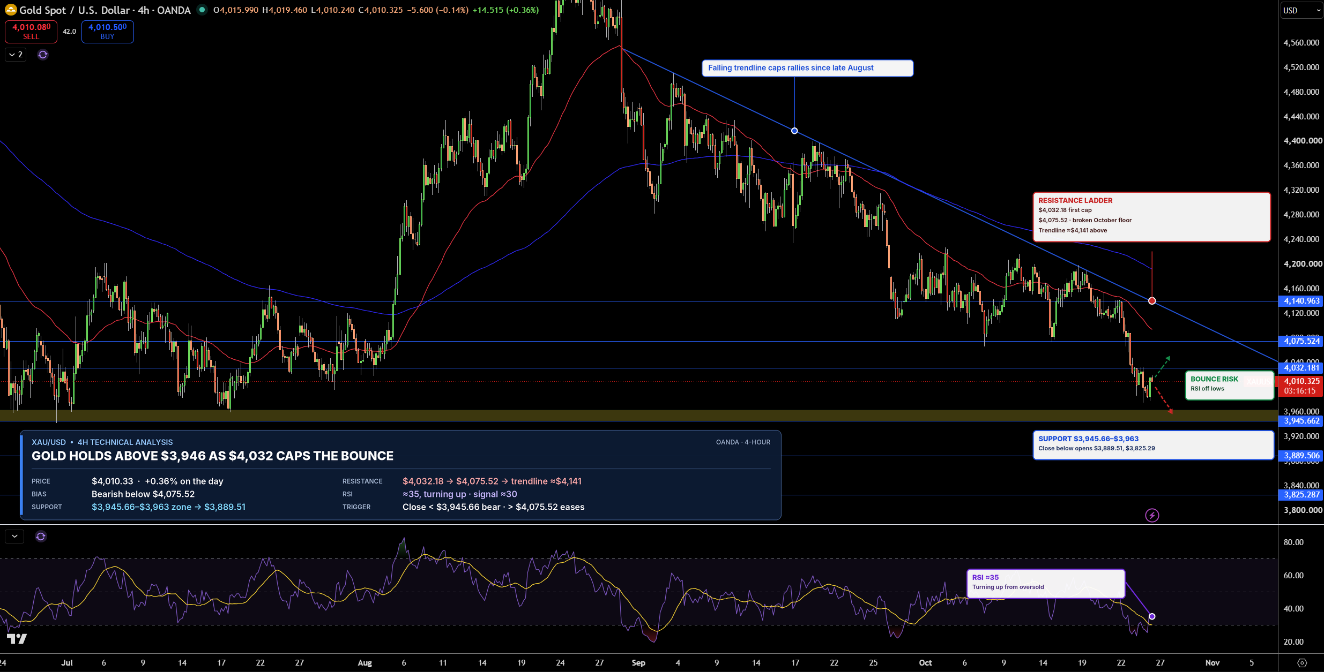Screen dimensions: 1324x672
Task: Click the Aug label on time axis
Action: coord(365,663)
